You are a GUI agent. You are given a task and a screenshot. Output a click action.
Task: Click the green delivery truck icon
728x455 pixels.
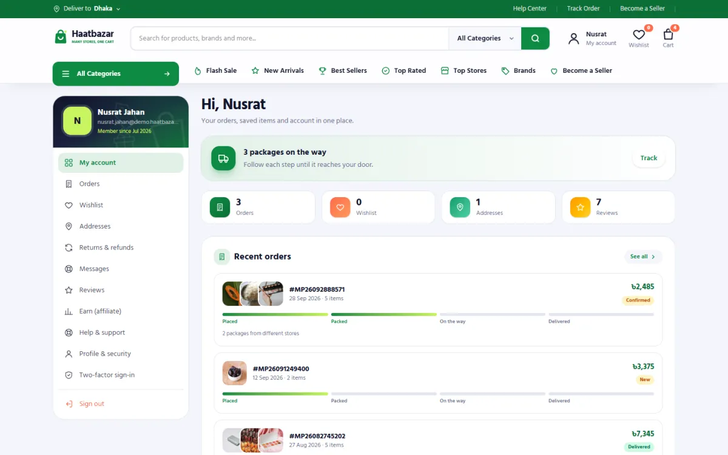(223, 158)
